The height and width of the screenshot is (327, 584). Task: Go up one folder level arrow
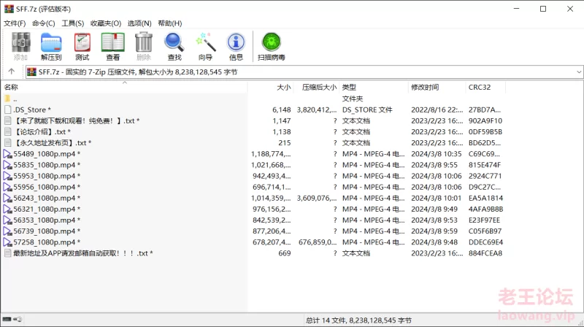tap(11, 72)
